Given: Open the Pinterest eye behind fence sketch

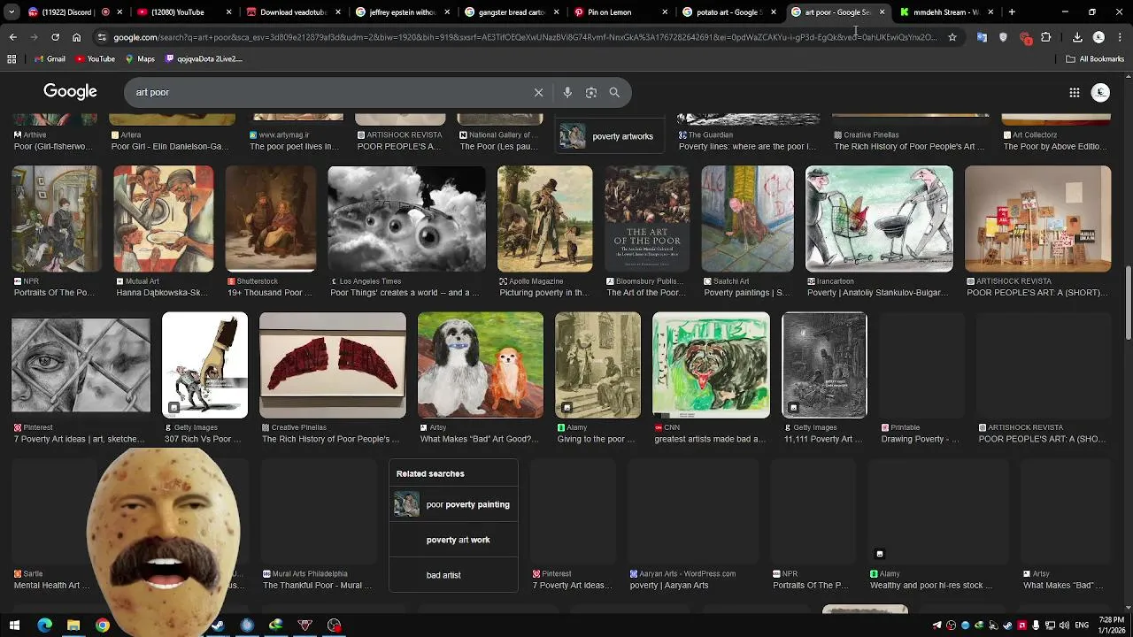Looking at the screenshot, I should (x=81, y=365).
